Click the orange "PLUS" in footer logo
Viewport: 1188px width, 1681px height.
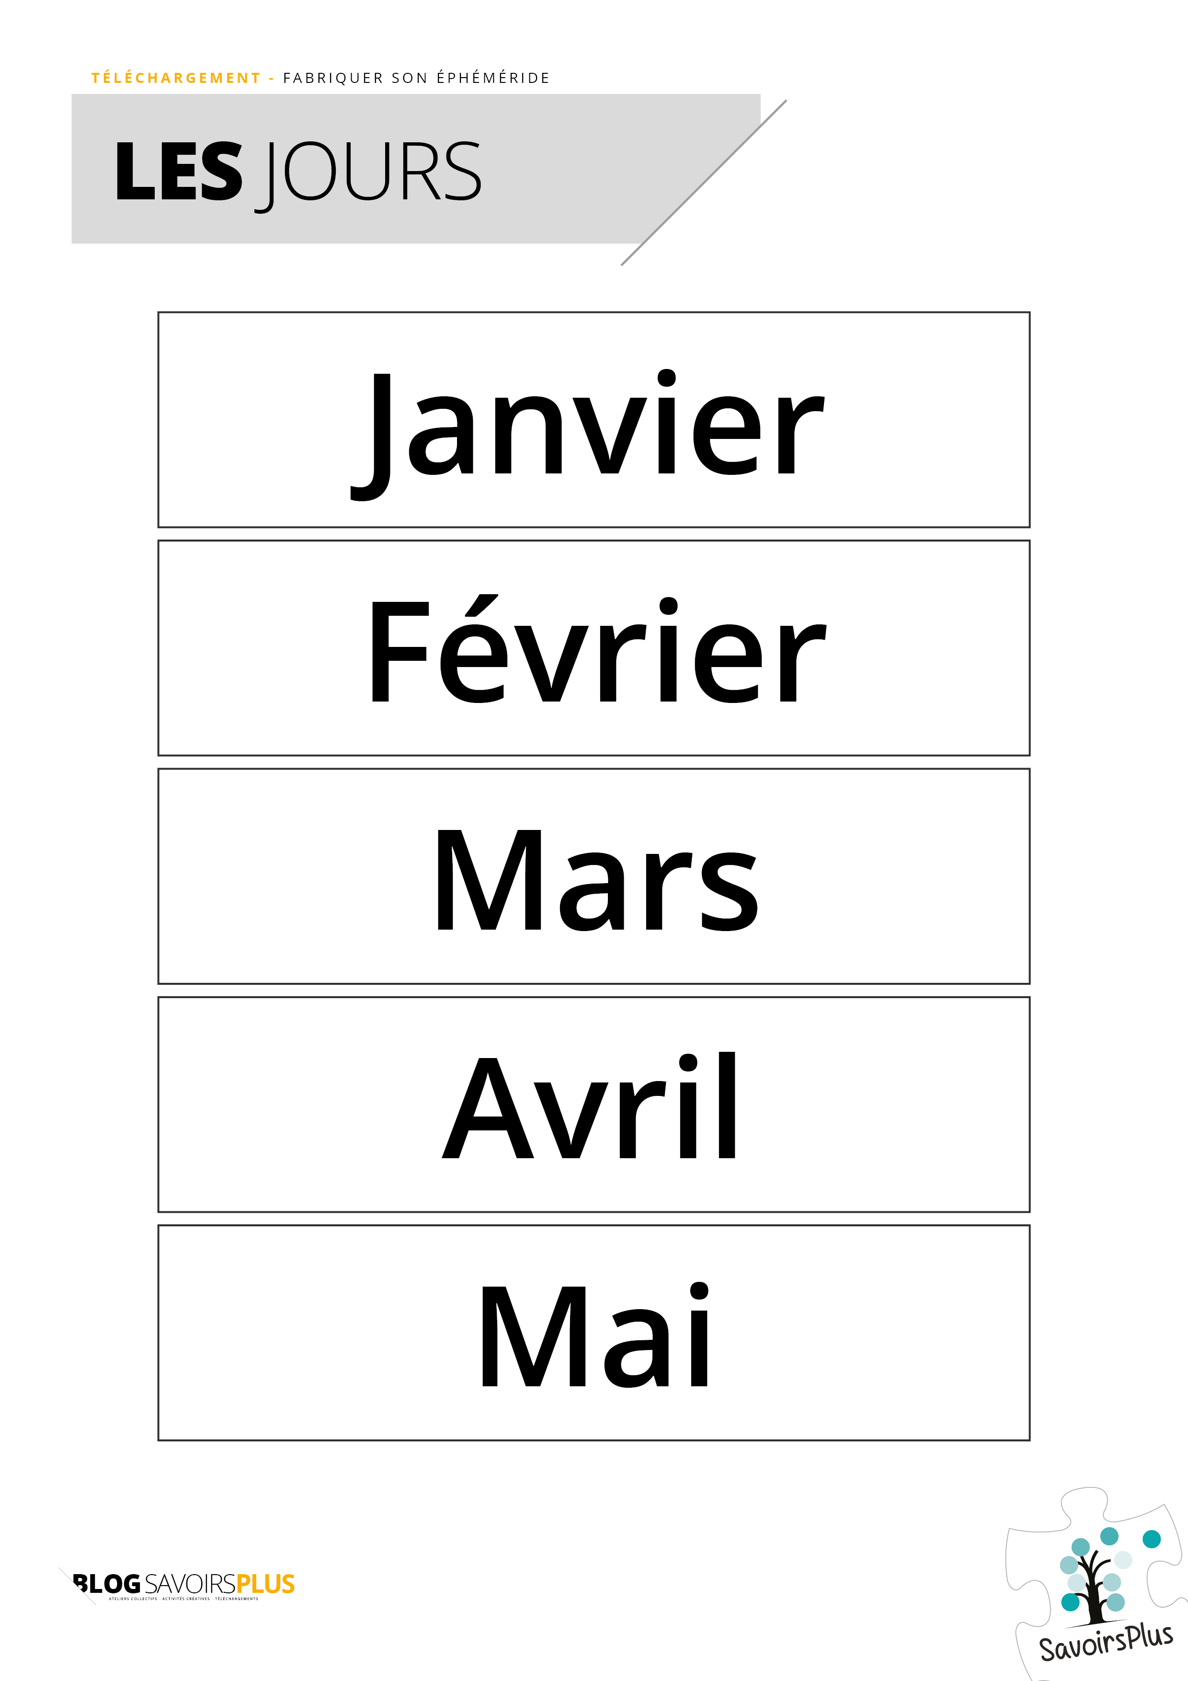265,1584
